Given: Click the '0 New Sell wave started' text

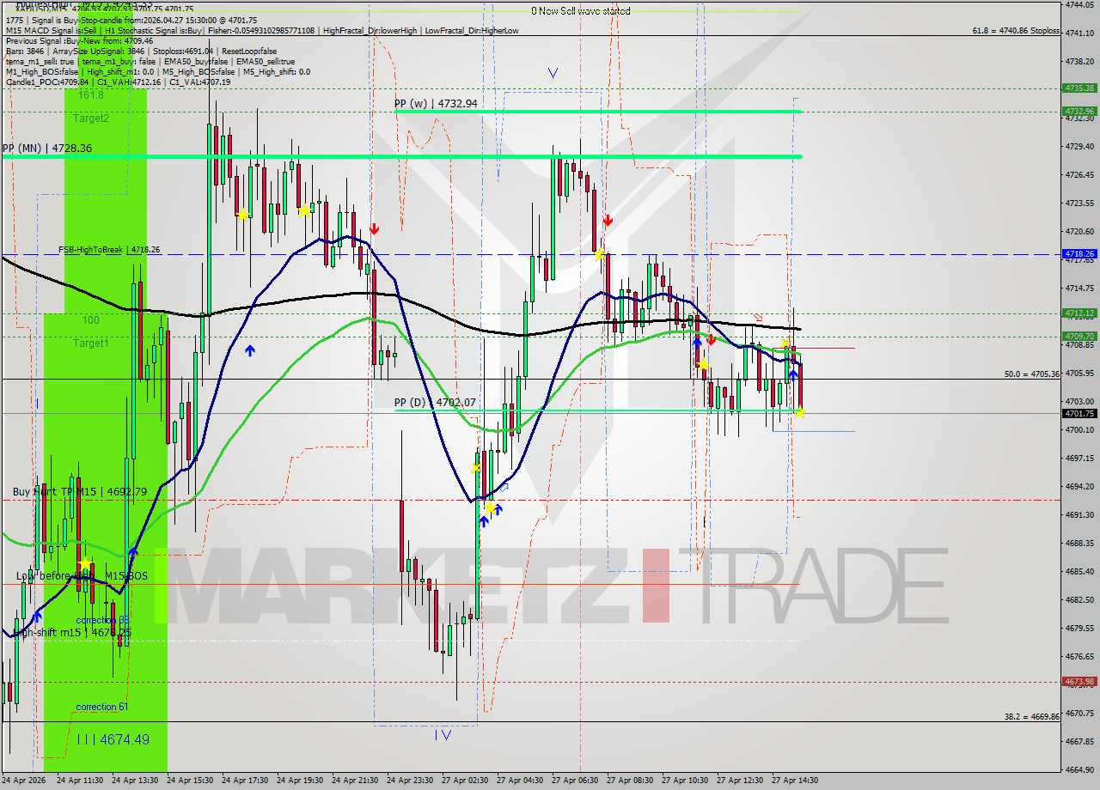Looking at the screenshot, I should 582,11.
